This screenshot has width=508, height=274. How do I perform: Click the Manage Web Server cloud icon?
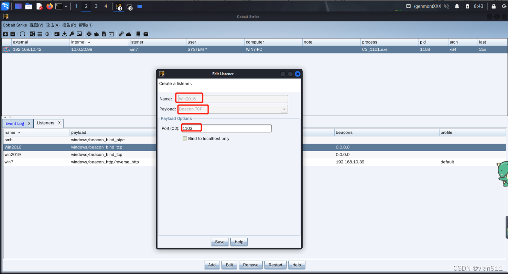tap(128, 34)
